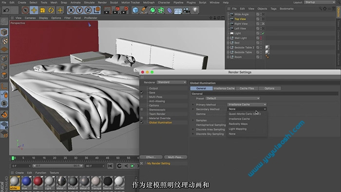Viewport: 341px width, 192px height.
Task: Open Renderer Standard dropdown
Action: click(171, 82)
